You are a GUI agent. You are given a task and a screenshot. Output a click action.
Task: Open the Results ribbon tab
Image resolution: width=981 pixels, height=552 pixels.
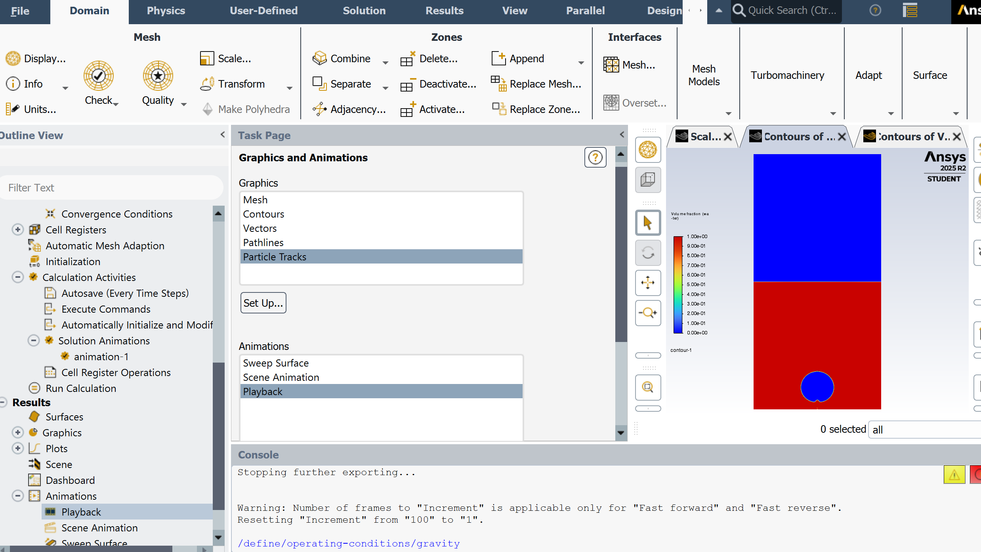pos(444,11)
